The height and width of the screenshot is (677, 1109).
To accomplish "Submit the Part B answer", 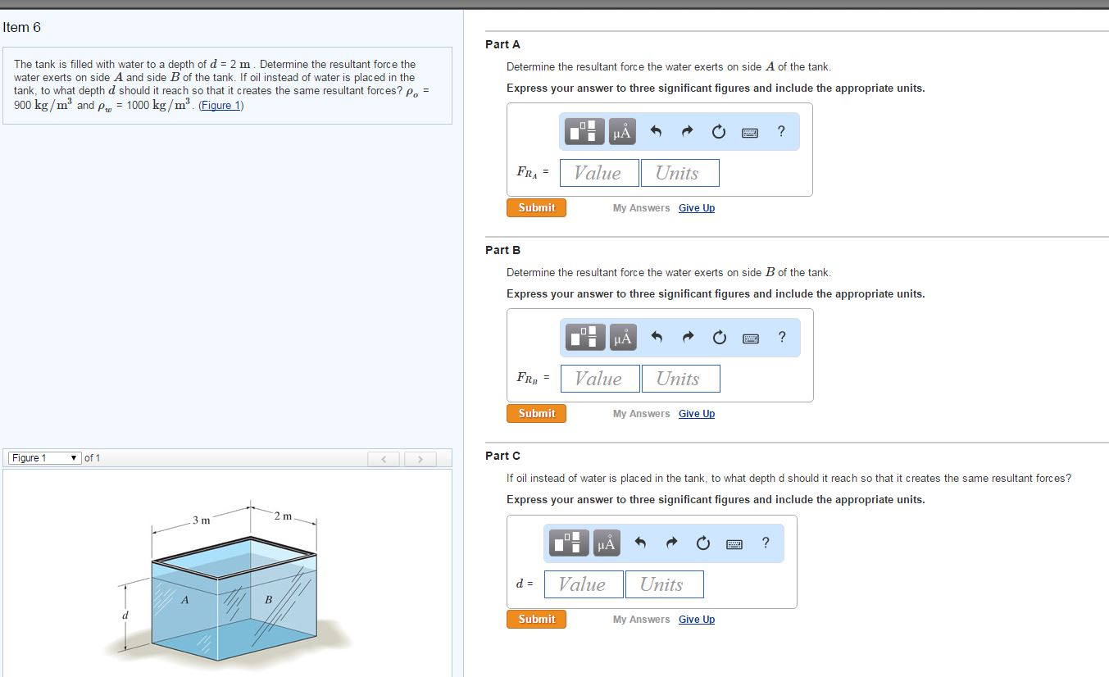I will coord(536,413).
